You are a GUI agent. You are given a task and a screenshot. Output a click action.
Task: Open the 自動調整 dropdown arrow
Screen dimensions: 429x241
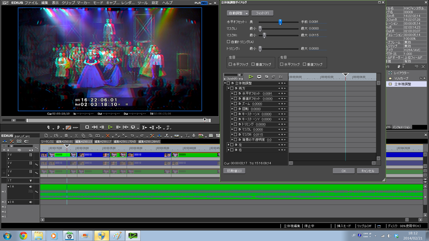[x=247, y=13]
